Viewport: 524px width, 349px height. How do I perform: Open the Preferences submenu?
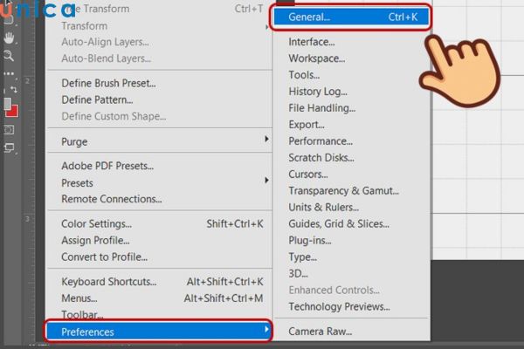click(158, 332)
